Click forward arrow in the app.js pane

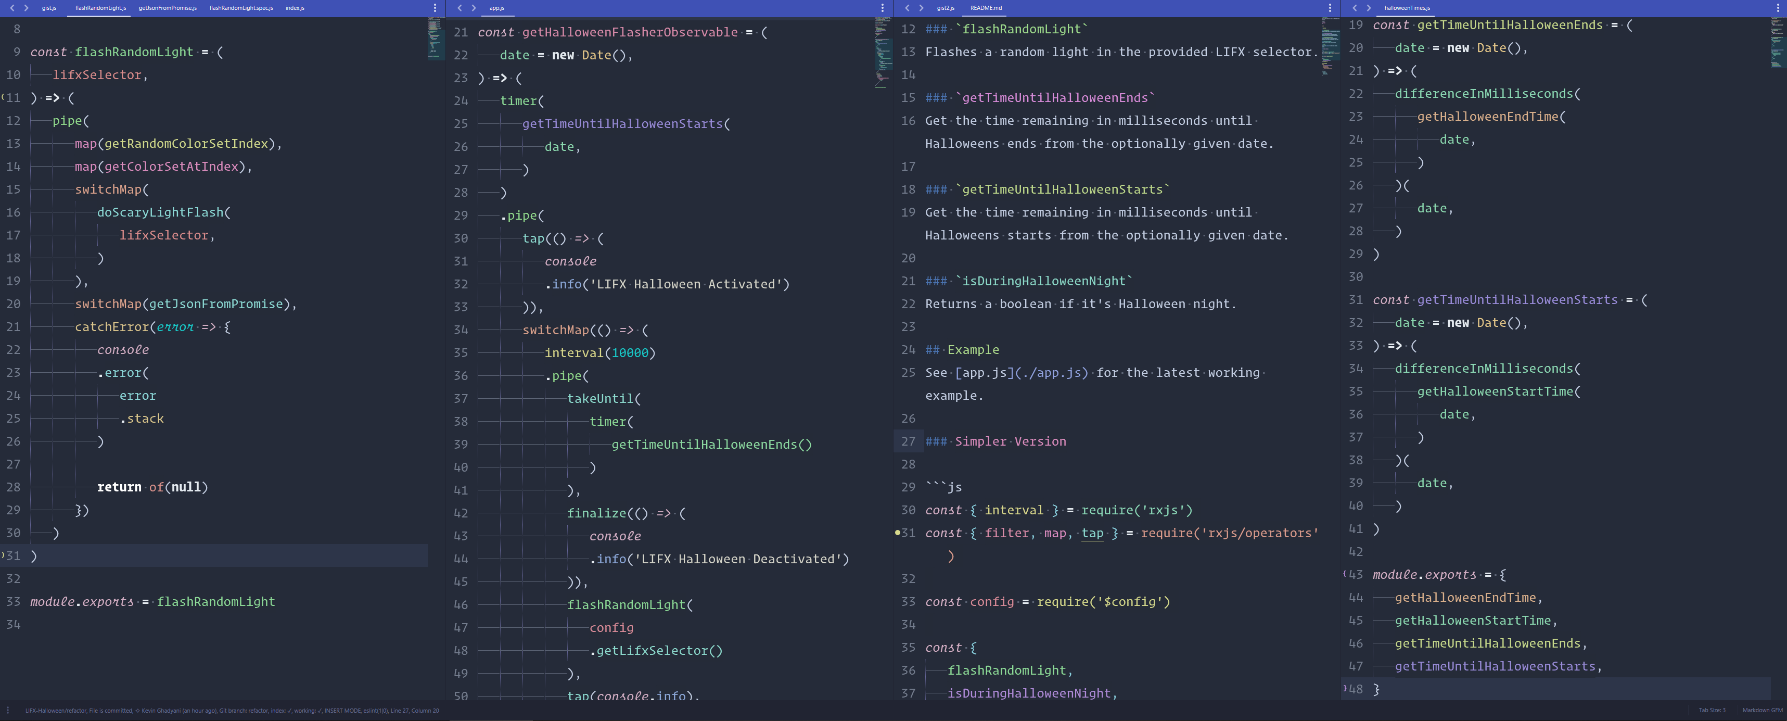pyautogui.click(x=474, y=8)
